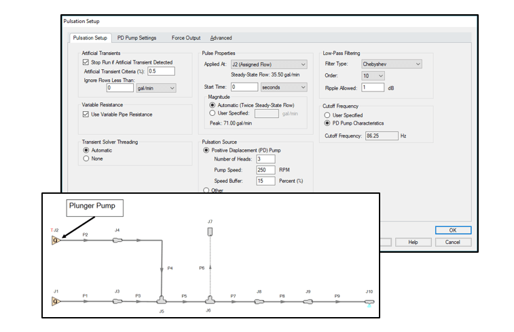
Task: Select Automatic transient solver threading
Action: pyautogui.click(x=86, y=150)
